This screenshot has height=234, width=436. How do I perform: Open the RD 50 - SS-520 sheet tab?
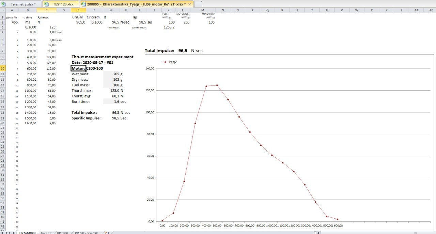click(87, 233)
